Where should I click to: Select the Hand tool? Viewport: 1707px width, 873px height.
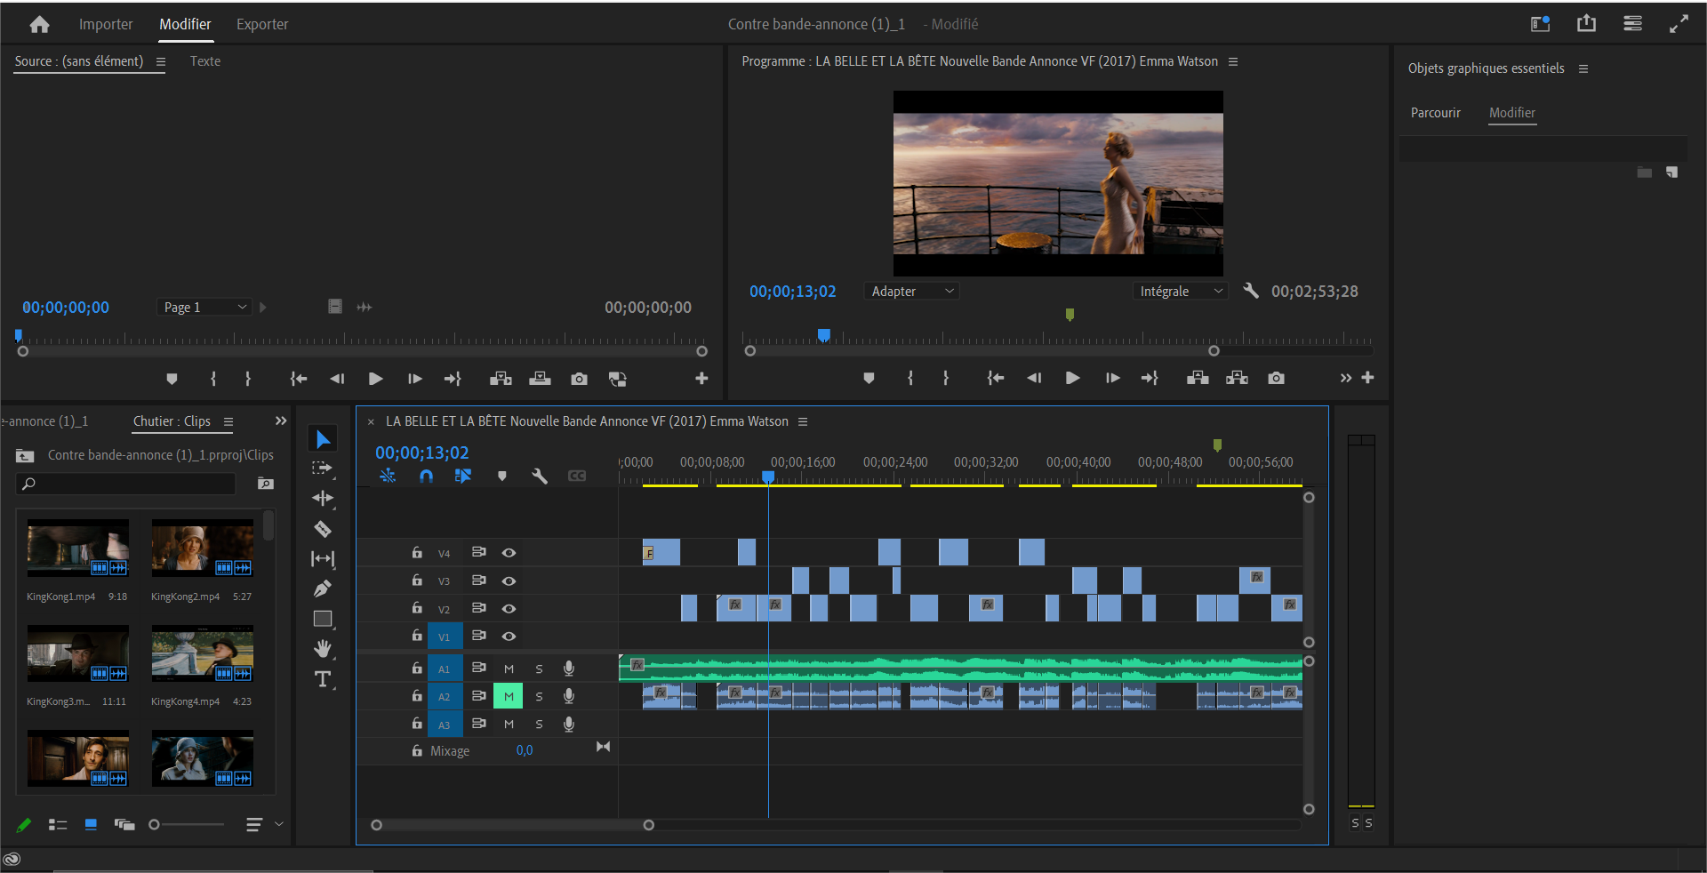(x=323, y=649)
